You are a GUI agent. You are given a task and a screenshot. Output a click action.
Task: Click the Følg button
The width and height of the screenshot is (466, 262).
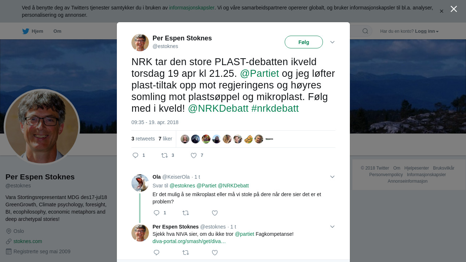(304, 42)
